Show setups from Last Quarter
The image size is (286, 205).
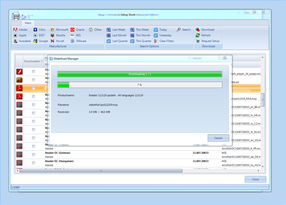[117, 41]
